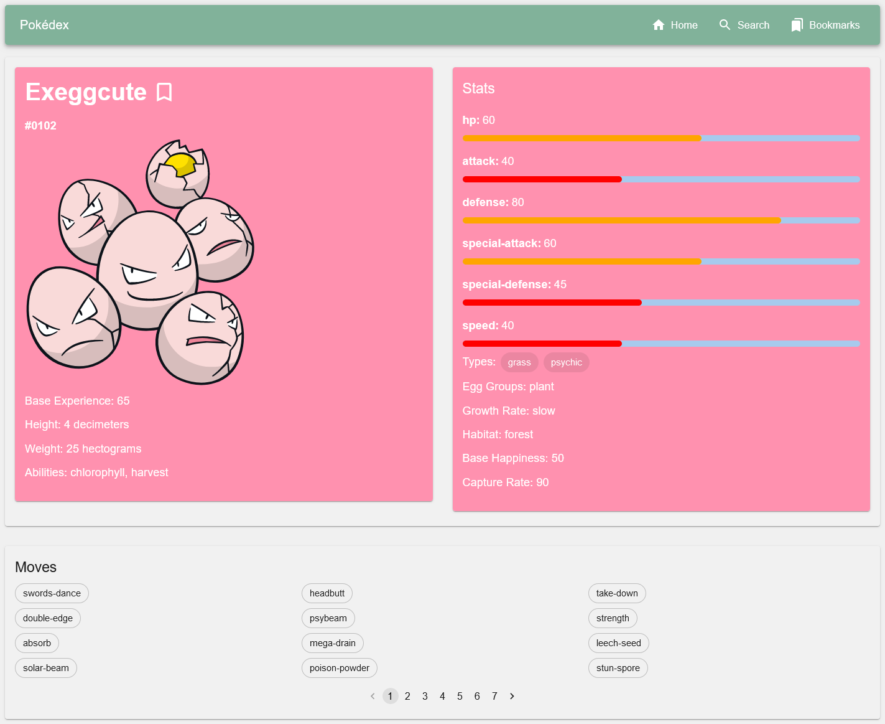Click the Pokédex title in header
The image size is (885, 724).
[44, 25]
